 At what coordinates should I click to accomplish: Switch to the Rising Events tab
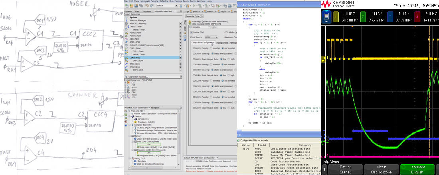(x=222, y=42)
